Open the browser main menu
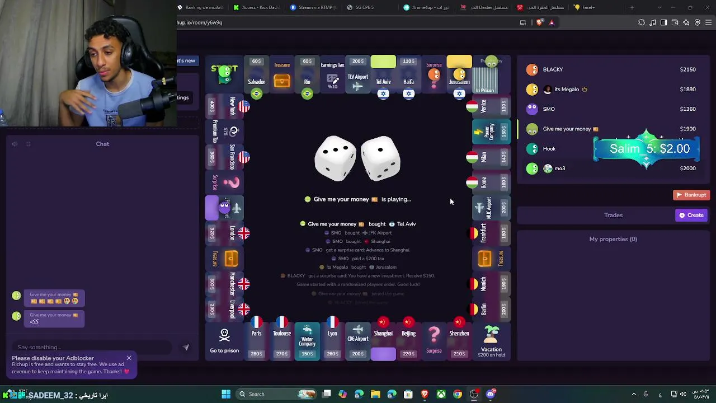The image size is (716, 403). [x=708, y=22]
